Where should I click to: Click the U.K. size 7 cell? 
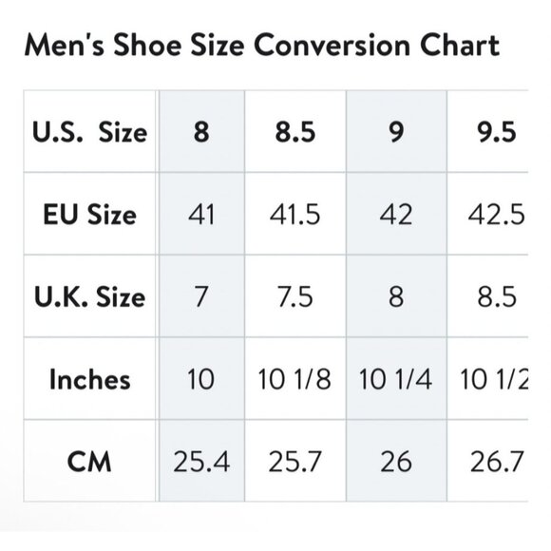point(201,296)
